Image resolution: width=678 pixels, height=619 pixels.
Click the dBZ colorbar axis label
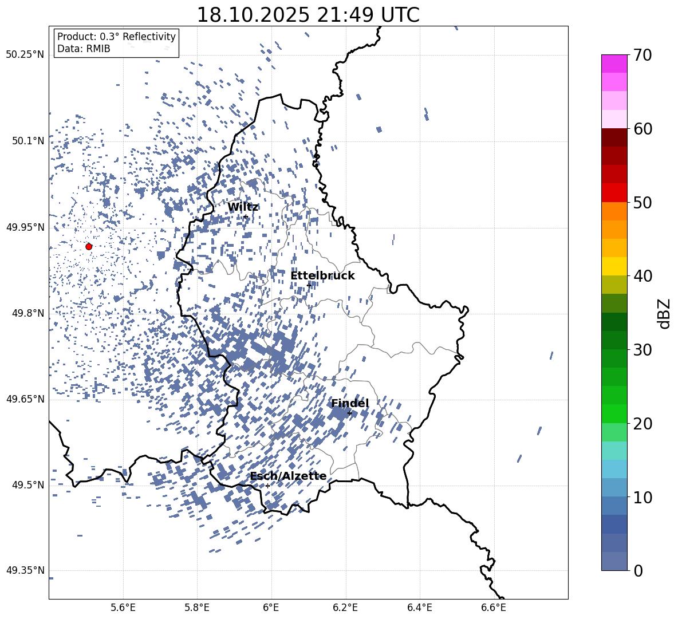click(x=664, y=313)
